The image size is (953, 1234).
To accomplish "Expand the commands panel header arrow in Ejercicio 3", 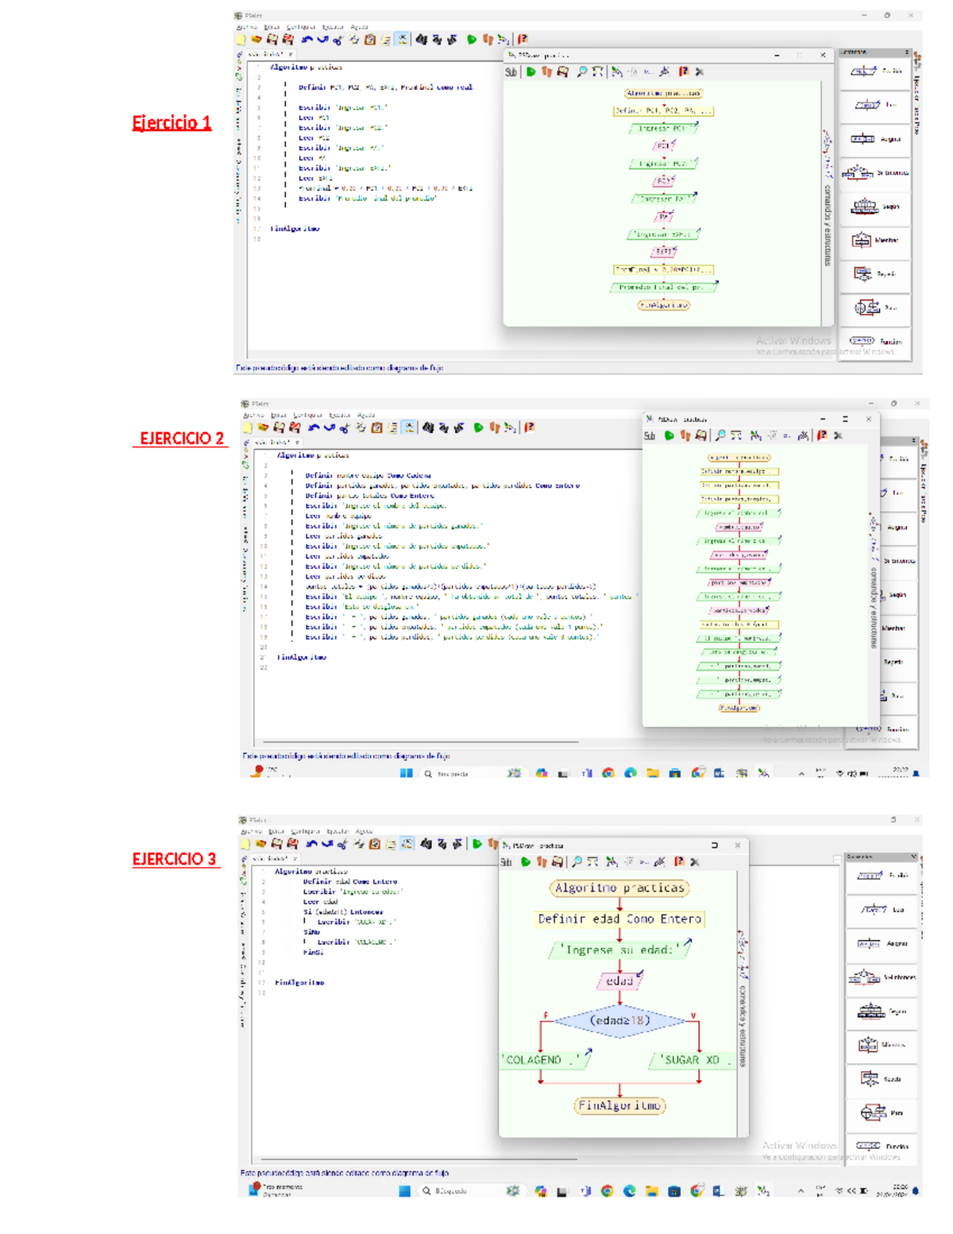I will (x=912, y=857).
